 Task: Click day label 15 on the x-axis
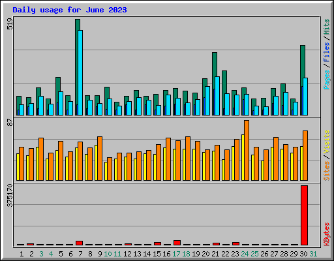click(157, 254)
